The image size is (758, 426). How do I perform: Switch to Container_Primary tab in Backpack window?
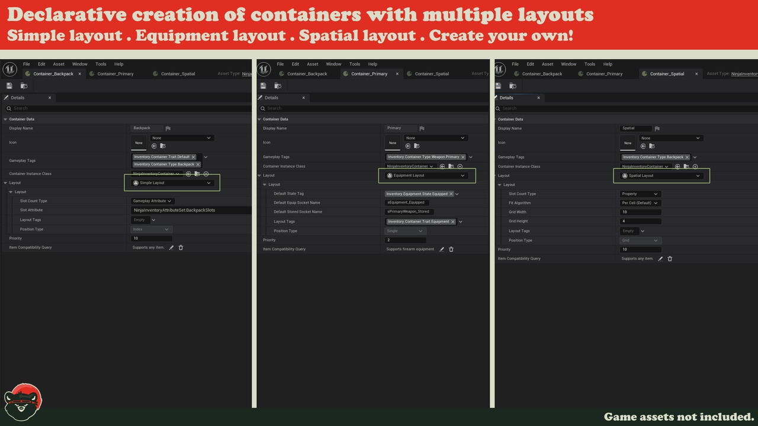pyautogui.click(x=115, y=74)
